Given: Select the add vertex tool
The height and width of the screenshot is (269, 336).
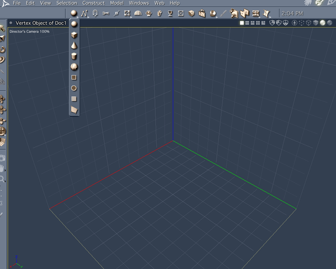Looking at the screenshot, I should (x=116, y=13).
